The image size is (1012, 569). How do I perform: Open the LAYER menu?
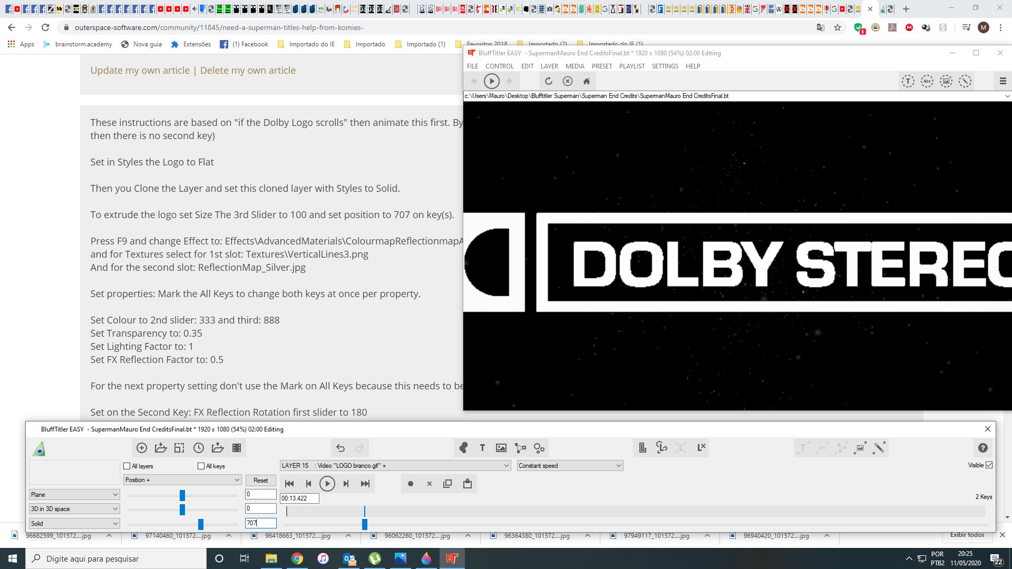click(549, 66)
